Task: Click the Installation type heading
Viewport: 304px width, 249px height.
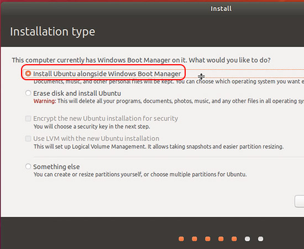Action: point(53,32)
